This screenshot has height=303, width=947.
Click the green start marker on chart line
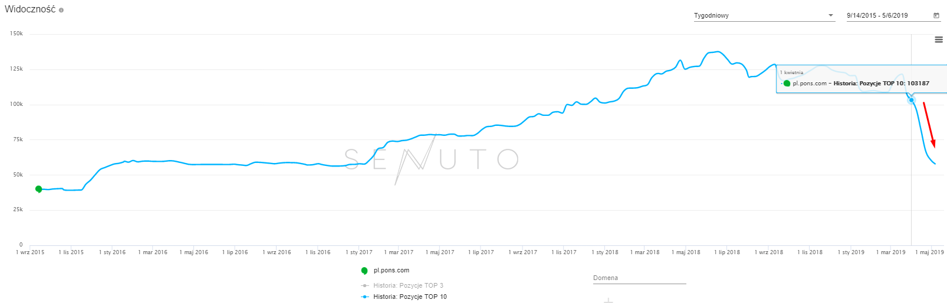[39, 189]
